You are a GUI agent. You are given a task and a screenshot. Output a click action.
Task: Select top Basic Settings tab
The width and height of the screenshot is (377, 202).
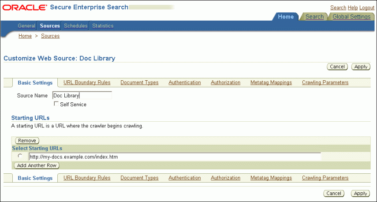[35, 83]
